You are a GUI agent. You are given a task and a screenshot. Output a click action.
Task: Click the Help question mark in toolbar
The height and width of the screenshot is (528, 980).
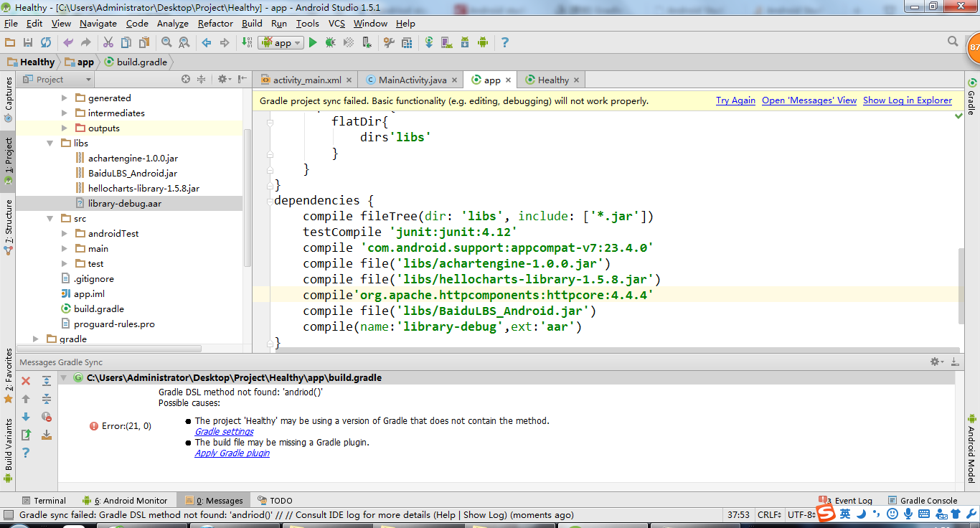pos(505,42)
